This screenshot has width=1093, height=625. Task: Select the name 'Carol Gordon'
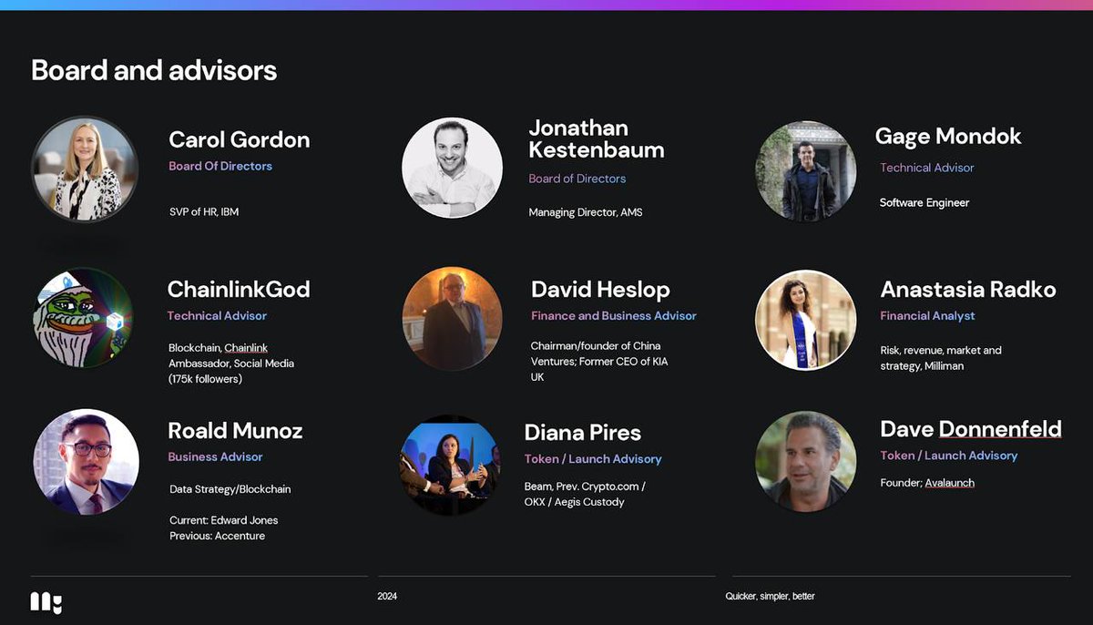240,139
